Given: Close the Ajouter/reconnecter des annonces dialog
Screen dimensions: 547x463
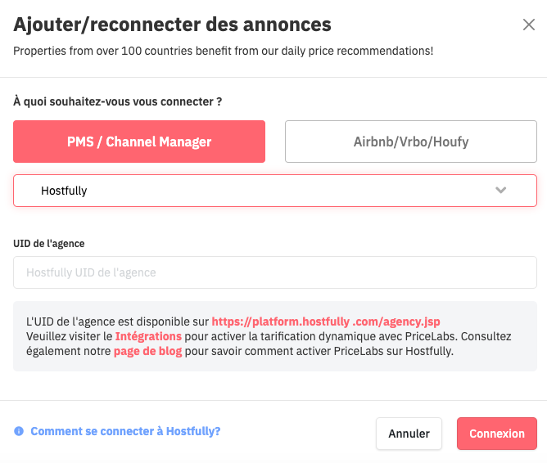Looking at the screenshot, I should [529, 25].
